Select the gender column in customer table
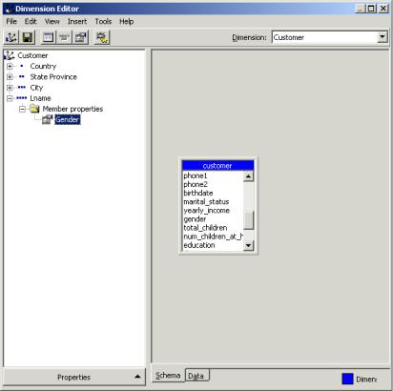This screenshot has width=393, height=391. coord(195,219)
